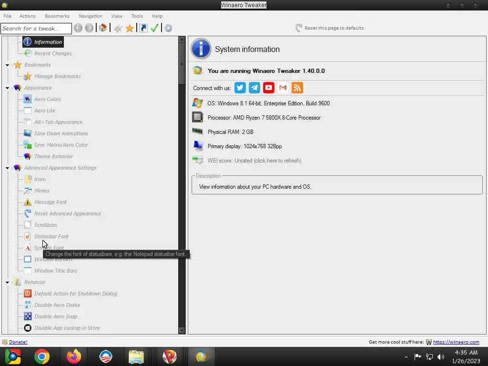Click the add bookmark star-plus icon
This screenshot has height=366, width=488.
(x=118, y=28)
